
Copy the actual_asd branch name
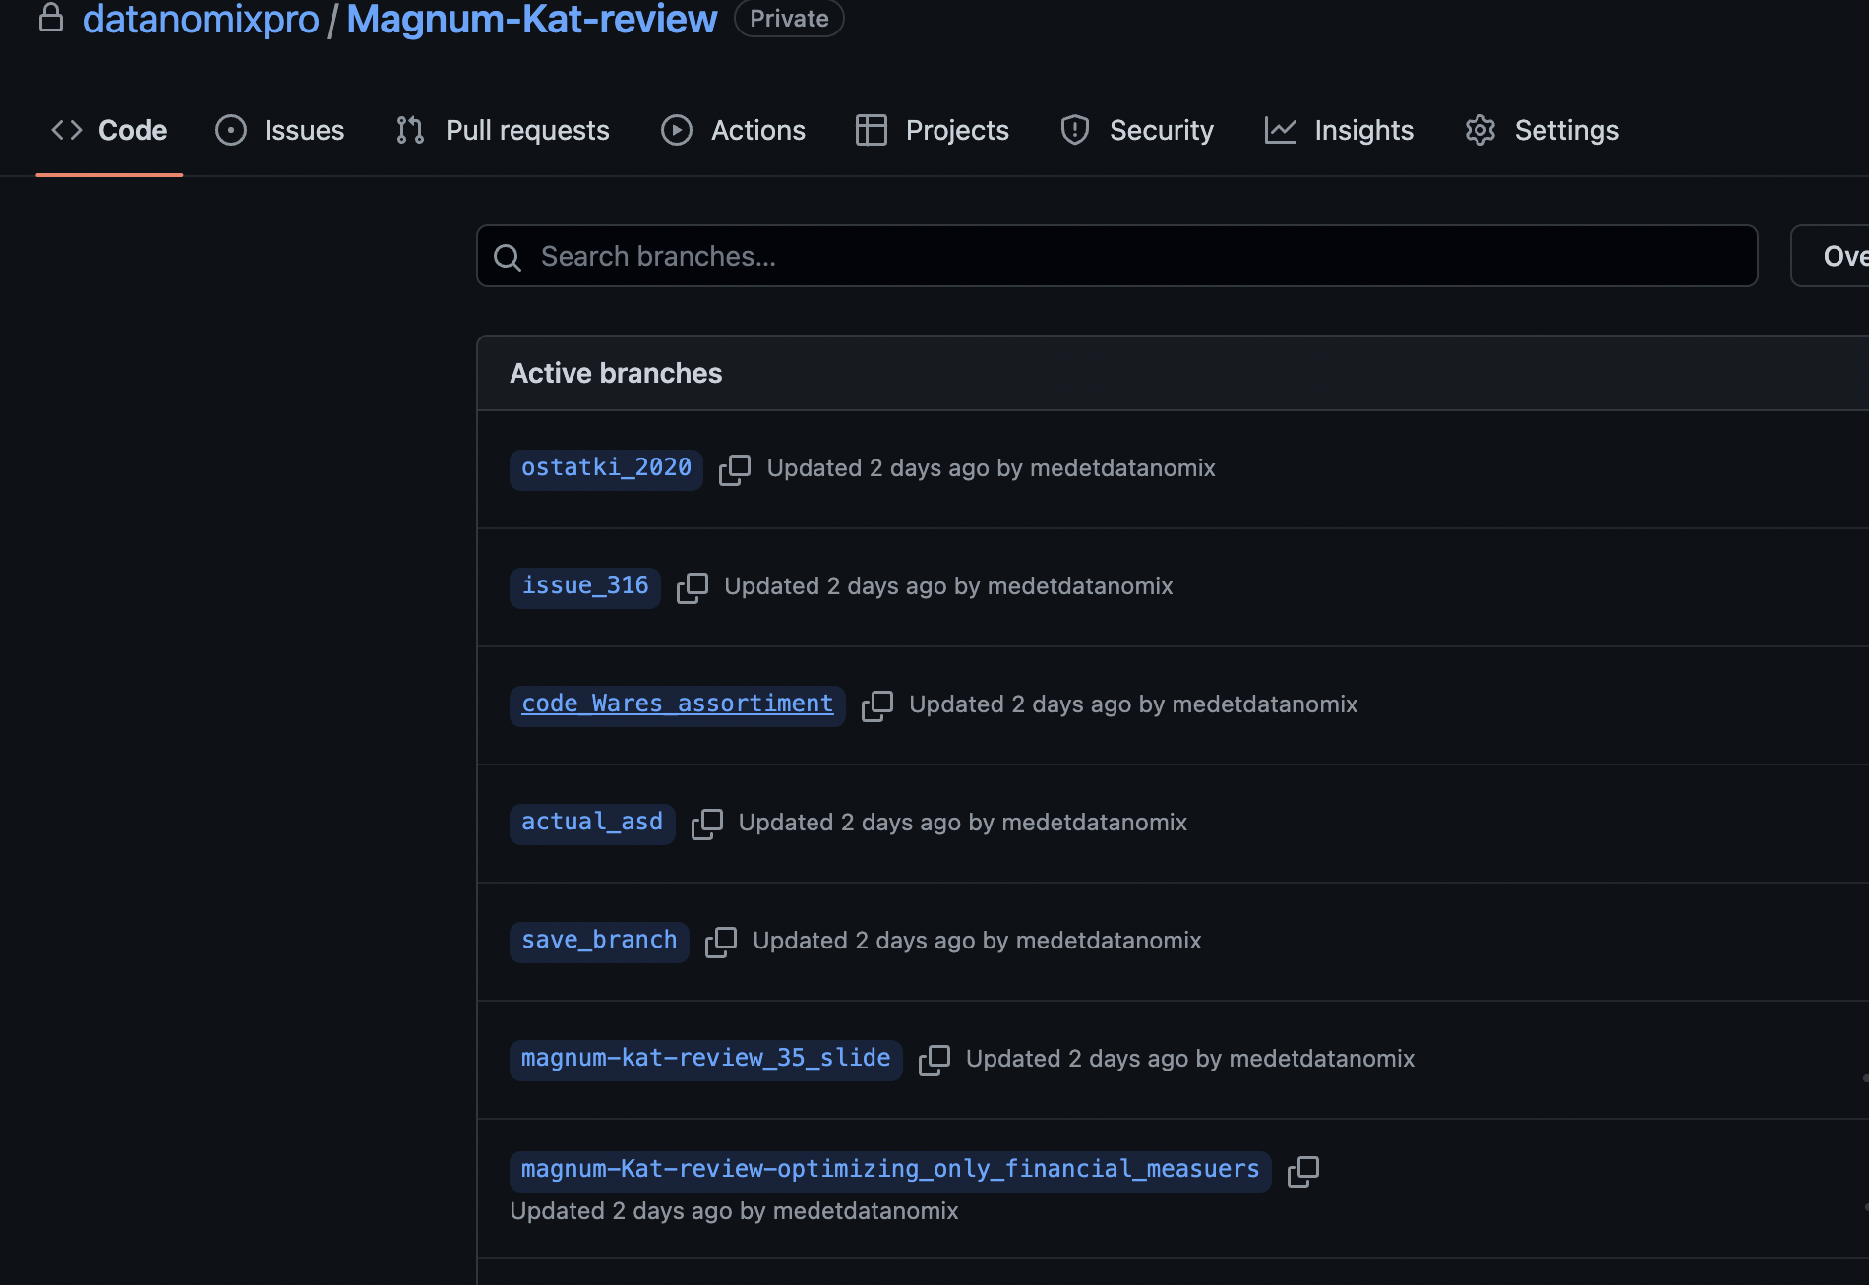tap(707, 824)
